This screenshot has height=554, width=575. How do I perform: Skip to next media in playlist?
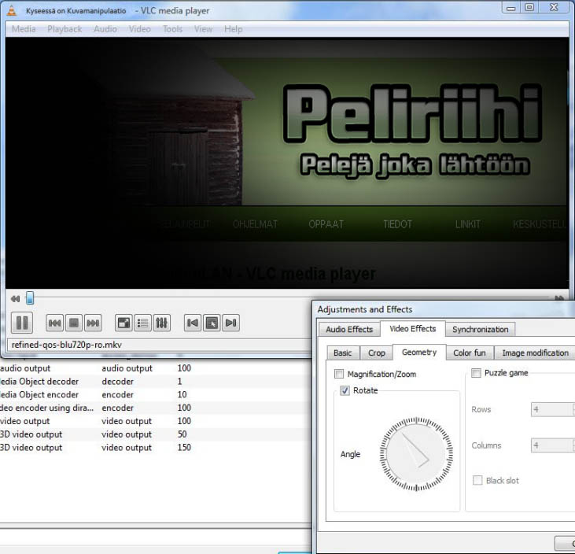[x=93, y=323]
